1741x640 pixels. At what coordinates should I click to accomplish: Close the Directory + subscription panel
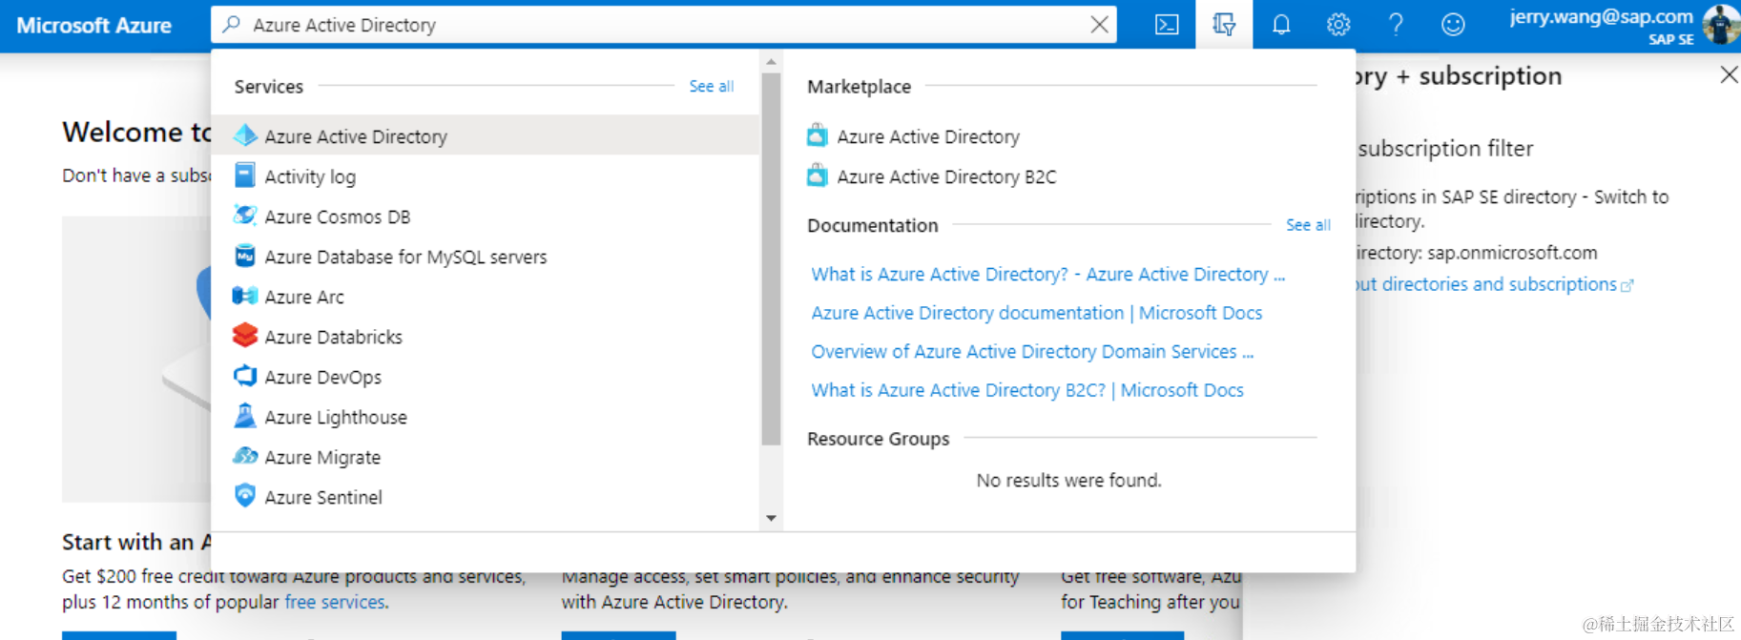[1728, 74]
